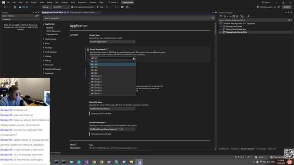Image resolution: width=294 pixels, height=165 pixels.
Task: Click the Assembly name input field
Action: pos(112,109)
